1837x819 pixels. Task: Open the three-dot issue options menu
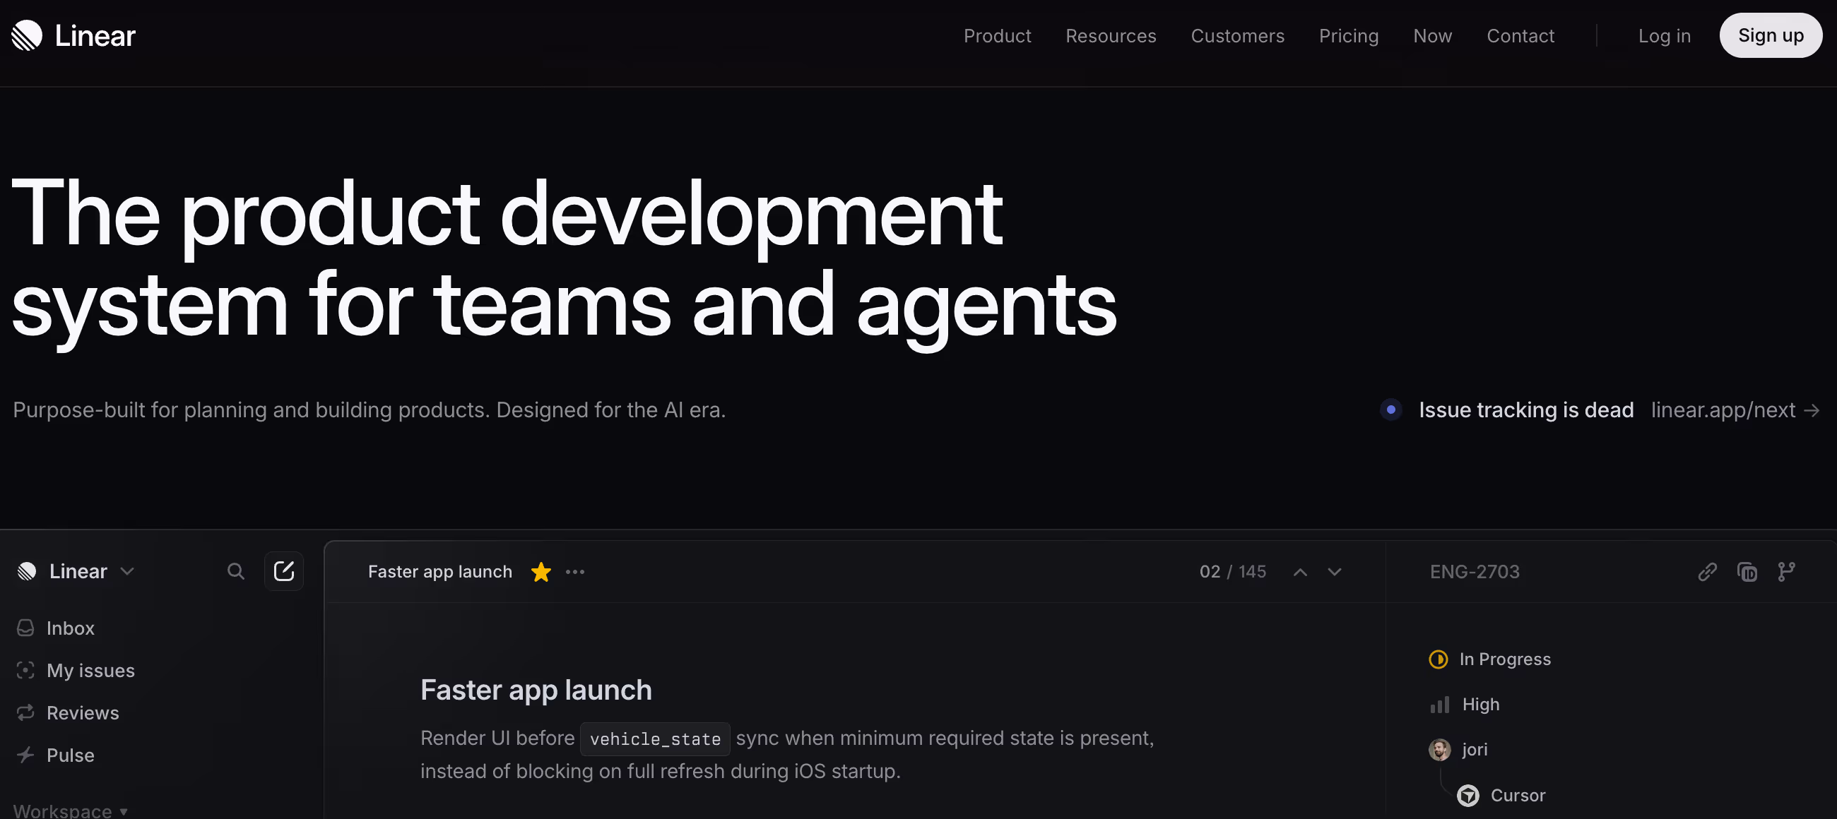575,572
